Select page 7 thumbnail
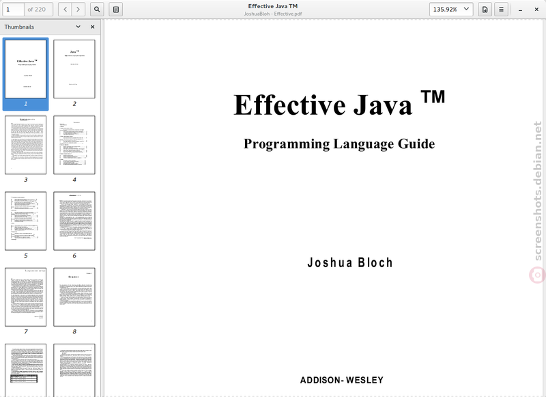Viewport: 546px width, 397px height. point(25,297)
